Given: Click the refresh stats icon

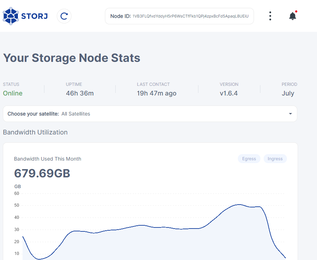Looking at the screenshot, I should (x=64, y=16).
